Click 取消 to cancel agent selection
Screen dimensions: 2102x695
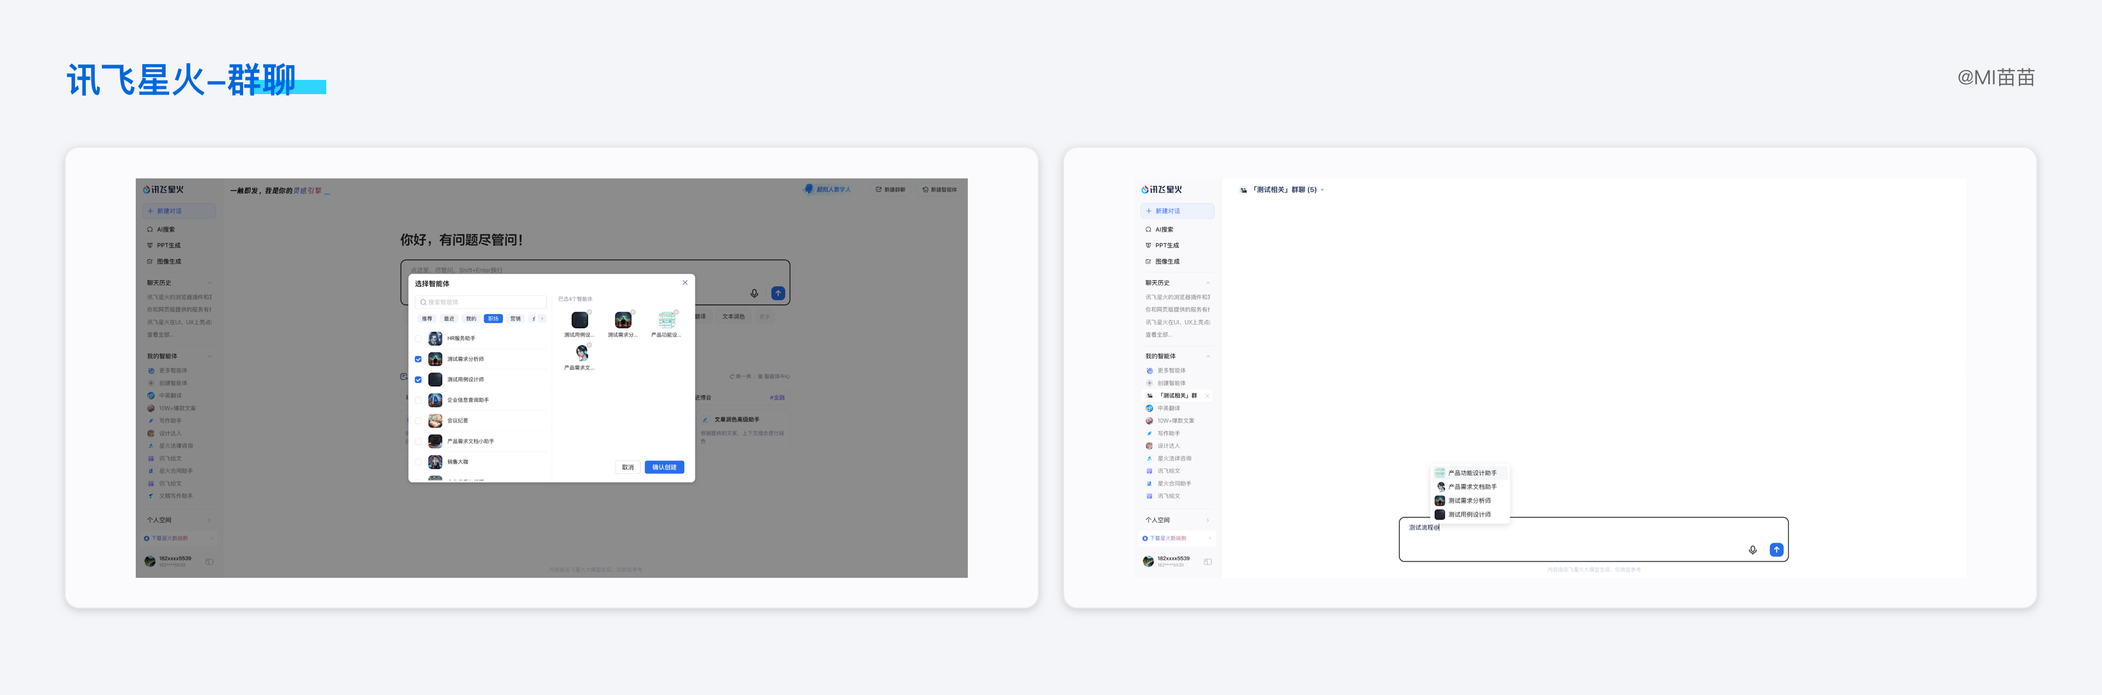pyautogui.click(x=627, y=467)
